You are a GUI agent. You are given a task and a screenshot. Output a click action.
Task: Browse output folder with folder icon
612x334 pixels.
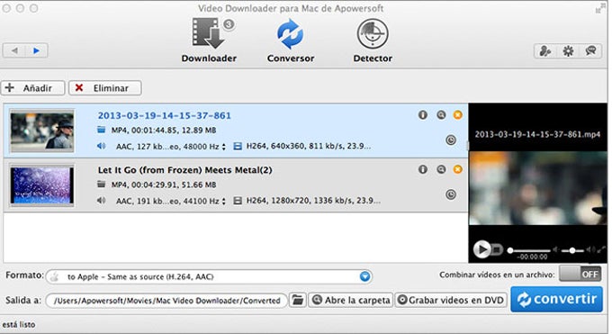(298, 300)
